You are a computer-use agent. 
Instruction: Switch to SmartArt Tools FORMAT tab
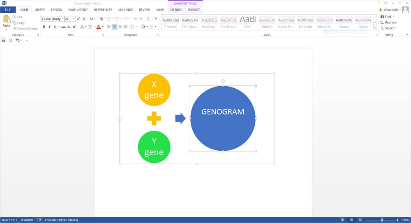(194, 10)
